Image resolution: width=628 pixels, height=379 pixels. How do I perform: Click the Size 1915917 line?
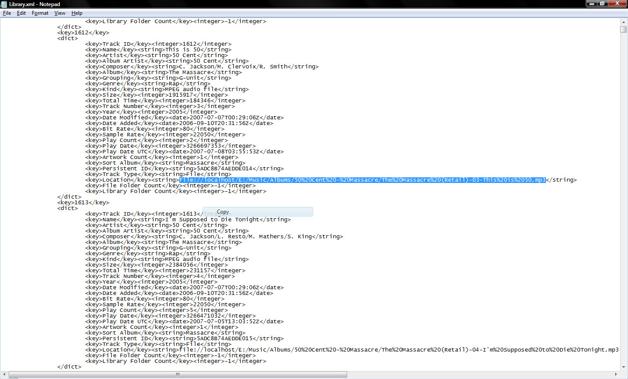pos(157,95)
